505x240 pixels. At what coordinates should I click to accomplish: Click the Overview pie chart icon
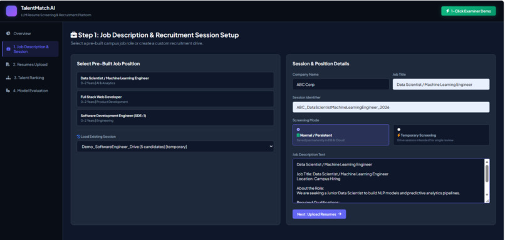pyautogui.click(x=8, y=33)
